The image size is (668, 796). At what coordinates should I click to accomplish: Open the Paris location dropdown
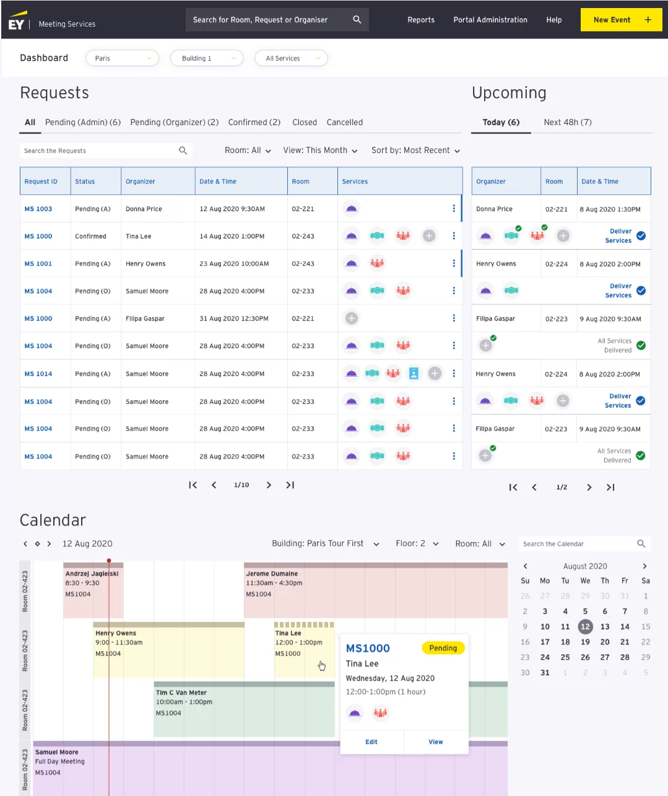click(x=122, y=58)
